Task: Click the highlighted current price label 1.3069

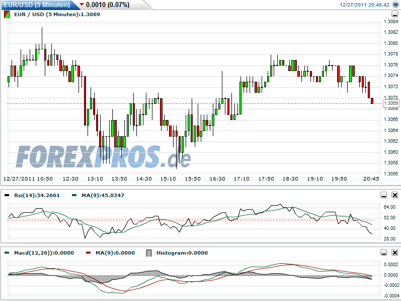Action: click(x=391, y=103)
